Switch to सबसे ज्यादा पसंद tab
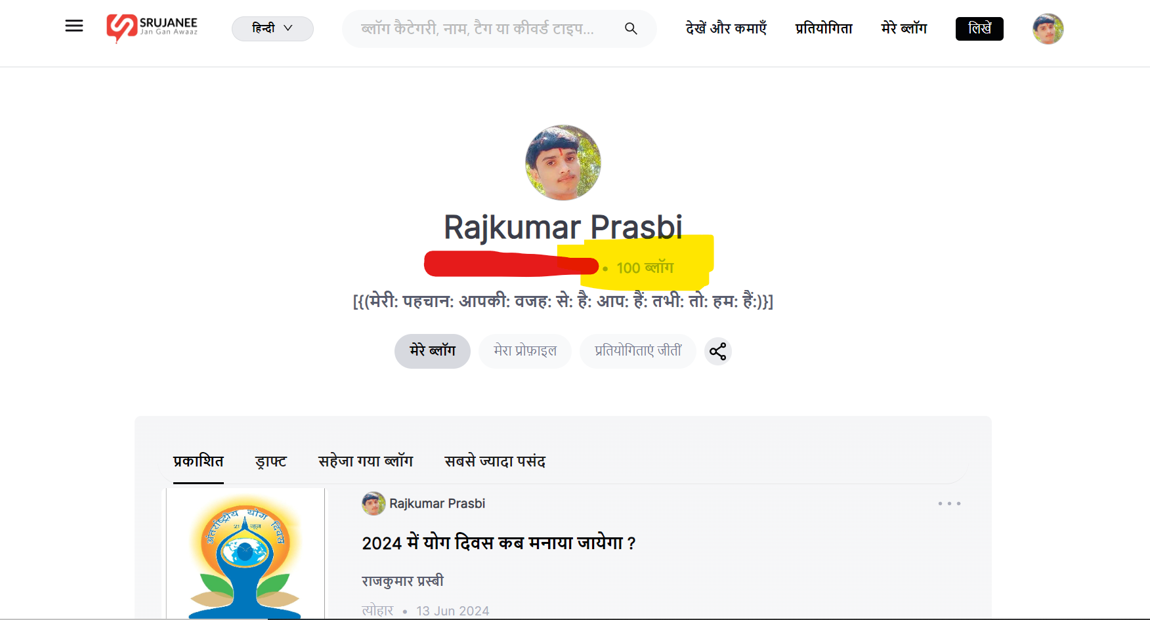Image resolution: width=1150 pixels, height=620 pixels. (495, 461)
